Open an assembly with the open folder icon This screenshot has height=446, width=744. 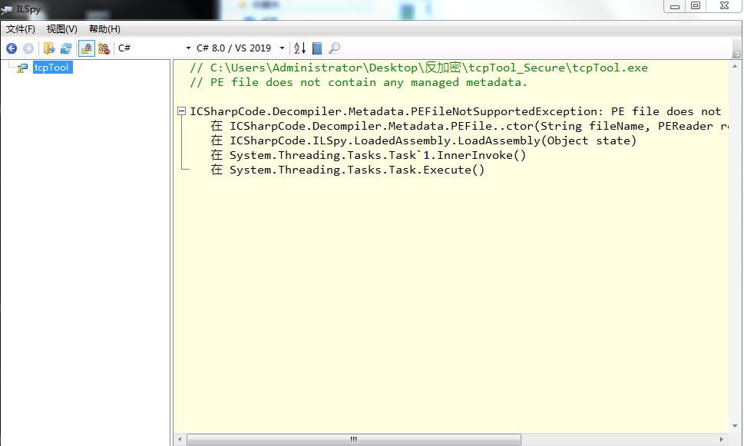(x=48, y=48)
